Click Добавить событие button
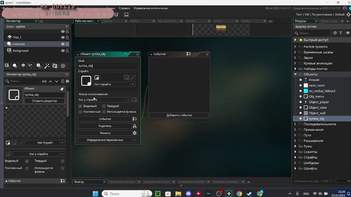 pyautogui.click(x=179, y=115)
